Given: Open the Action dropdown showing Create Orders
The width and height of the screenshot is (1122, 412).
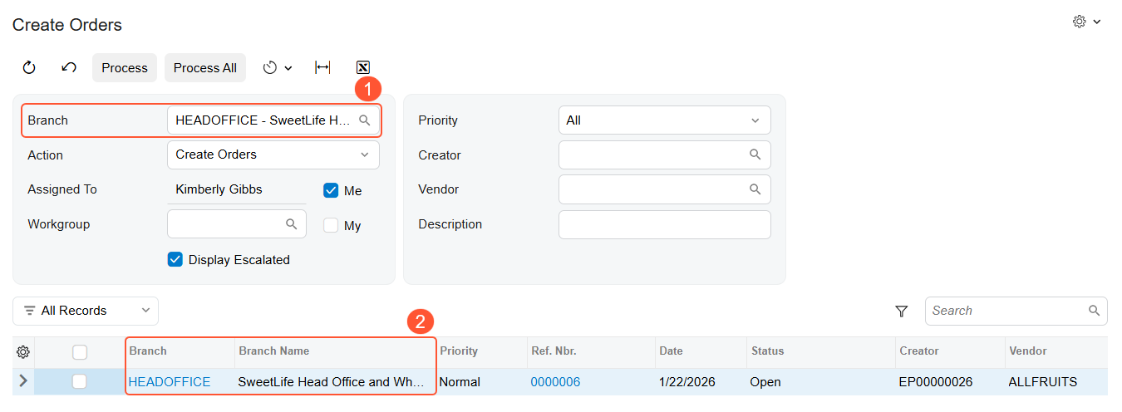Looking at the screenshot, I should 273,154.
